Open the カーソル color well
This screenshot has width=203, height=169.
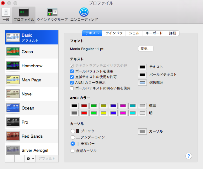(142, 131)
